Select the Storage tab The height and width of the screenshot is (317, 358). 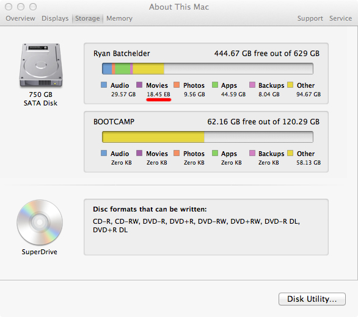pyautogui.click(x=87, y=18)
